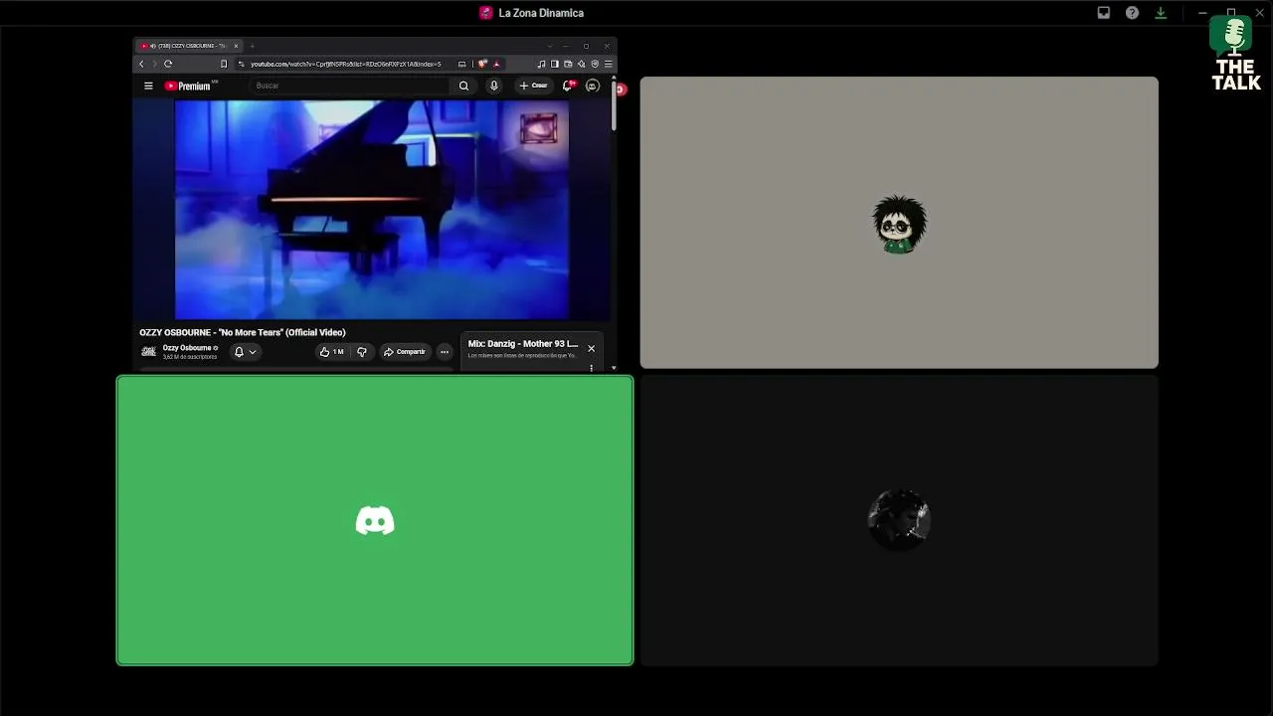Click the bookmark icon beside the URL
This screenshot has width=1273, height=716.
(x=224, y=64)
